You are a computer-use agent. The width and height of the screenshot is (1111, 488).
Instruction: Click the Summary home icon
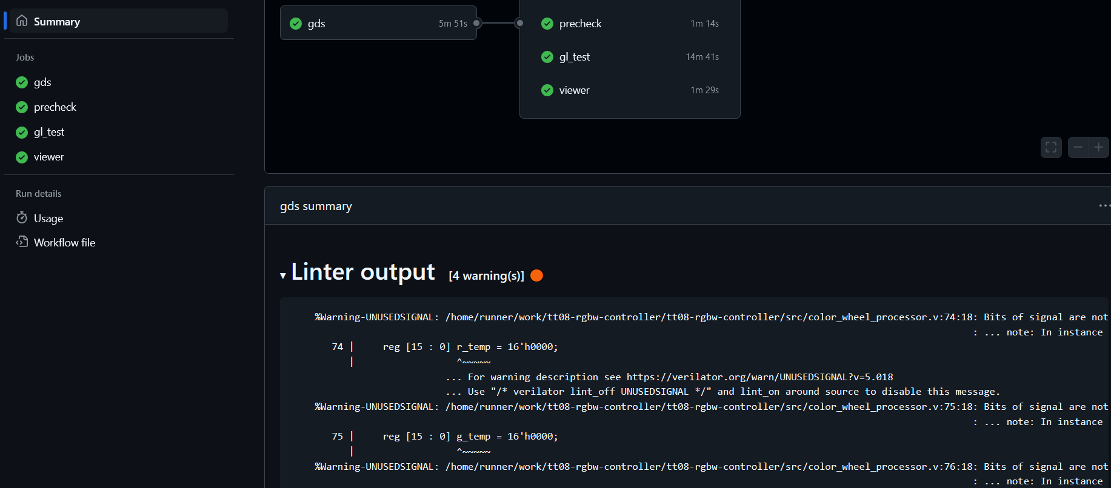tap(22, 21)
